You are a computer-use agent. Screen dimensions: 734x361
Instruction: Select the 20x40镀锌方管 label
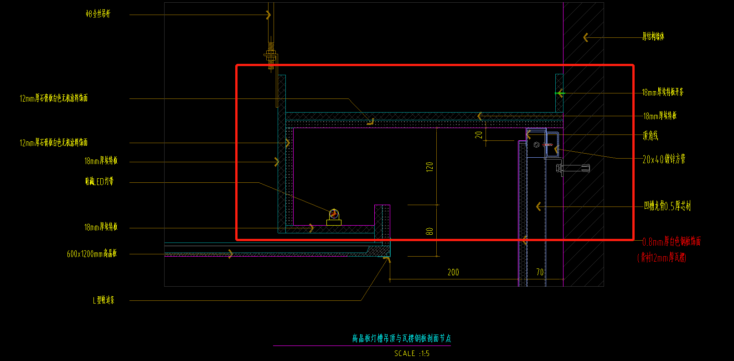pyautogui.click(x=664, y=159)
